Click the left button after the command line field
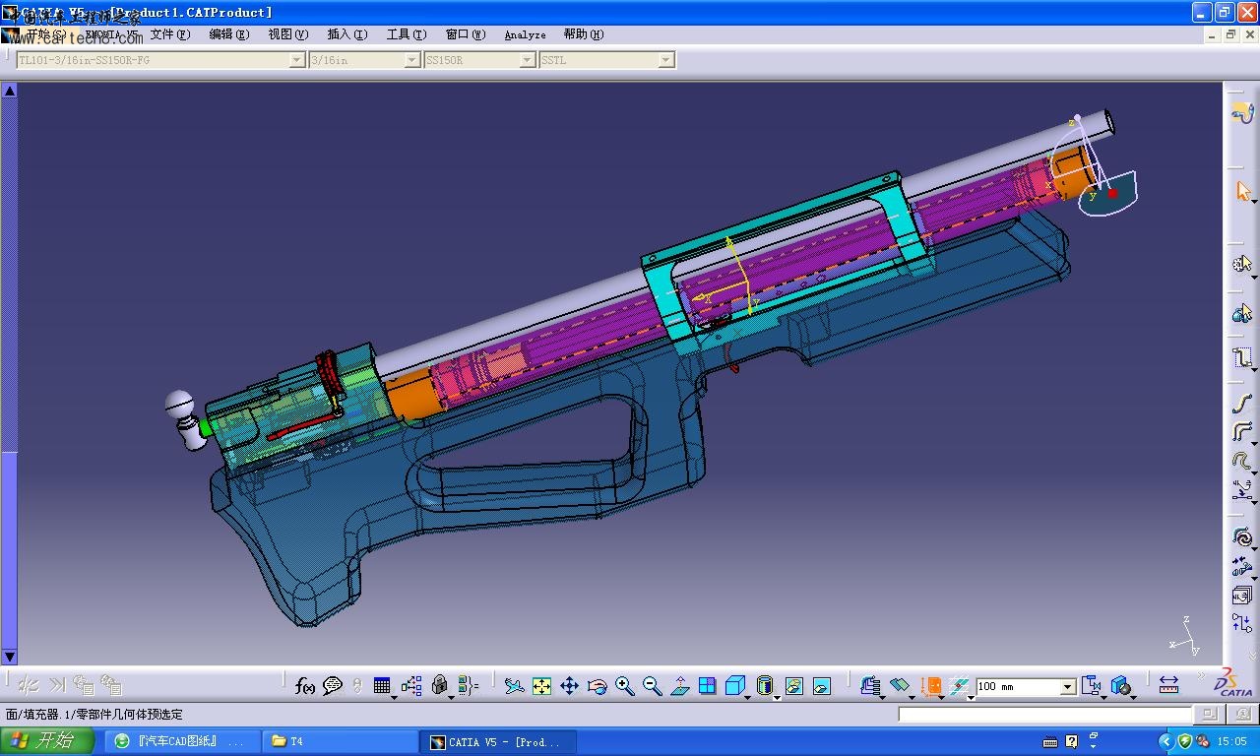The width and height of the screenshot is (1260, 756). click(1209, 714)
